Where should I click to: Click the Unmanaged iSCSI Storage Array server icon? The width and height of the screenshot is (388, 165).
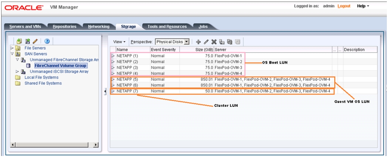[x=23, y=72]
